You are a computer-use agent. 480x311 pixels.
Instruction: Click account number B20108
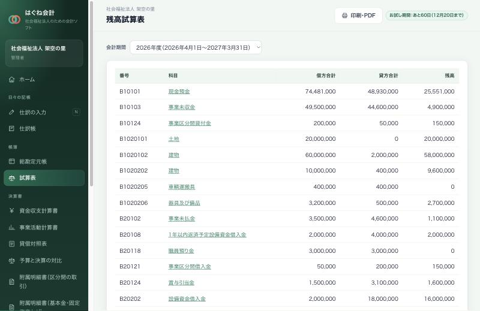pyautogui.click(x=130, y=234)
